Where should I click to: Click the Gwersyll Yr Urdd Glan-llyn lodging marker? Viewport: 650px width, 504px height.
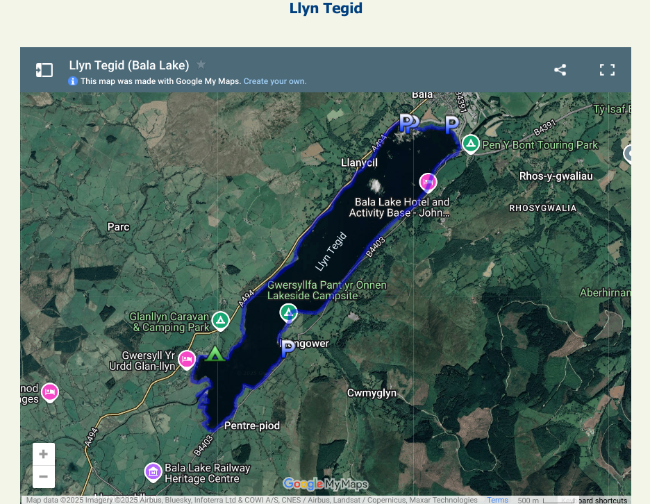pyautogui.click(x=186, y=359)
